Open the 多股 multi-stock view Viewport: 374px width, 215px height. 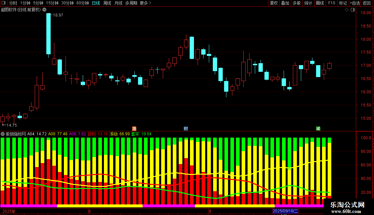(297, 3)
